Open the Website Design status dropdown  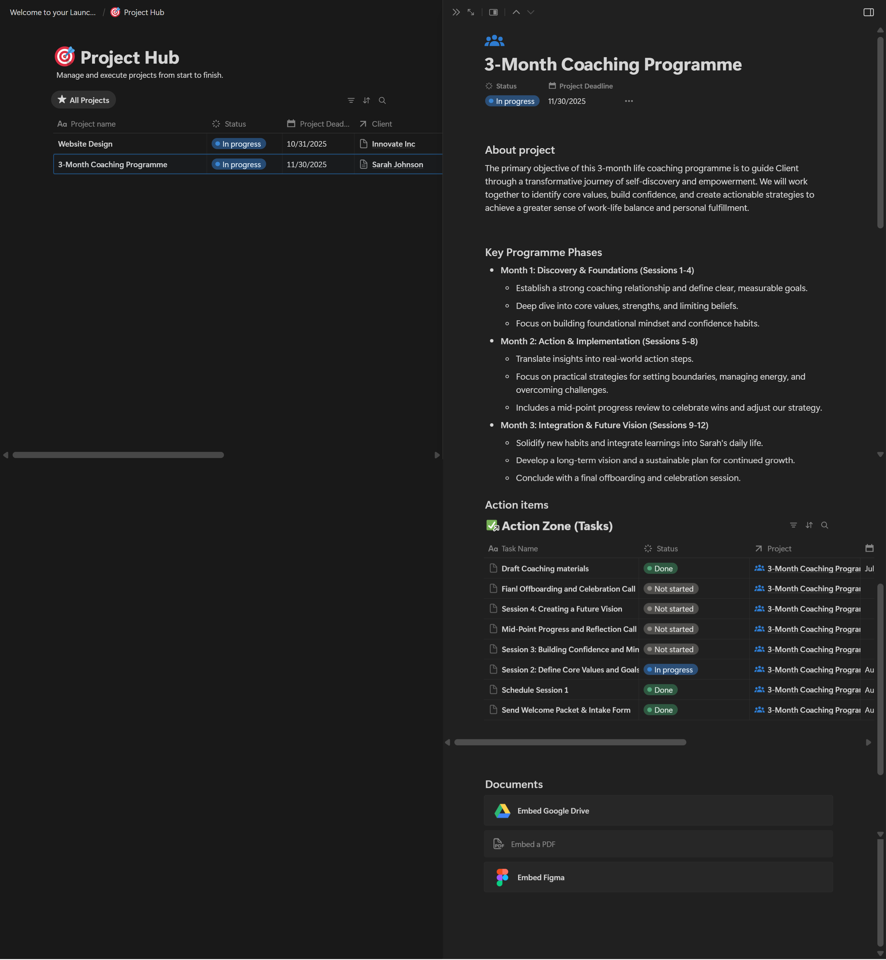tap(239, 144)
